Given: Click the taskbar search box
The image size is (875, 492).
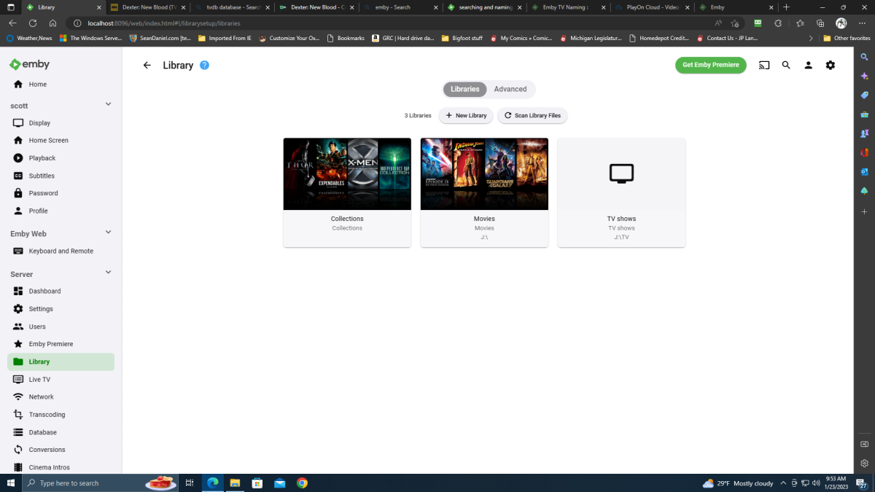Looking at the screenshot, I should (100, 483).
